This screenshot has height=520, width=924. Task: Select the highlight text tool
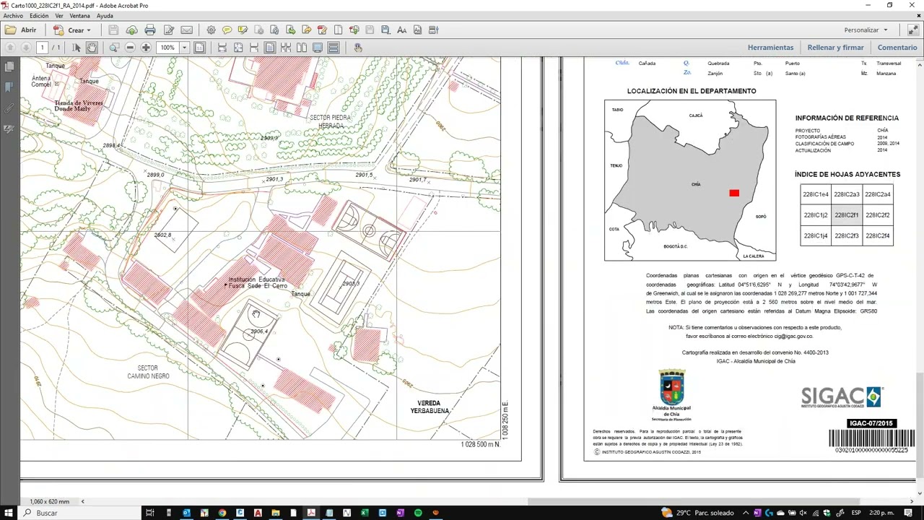[243, 30]
